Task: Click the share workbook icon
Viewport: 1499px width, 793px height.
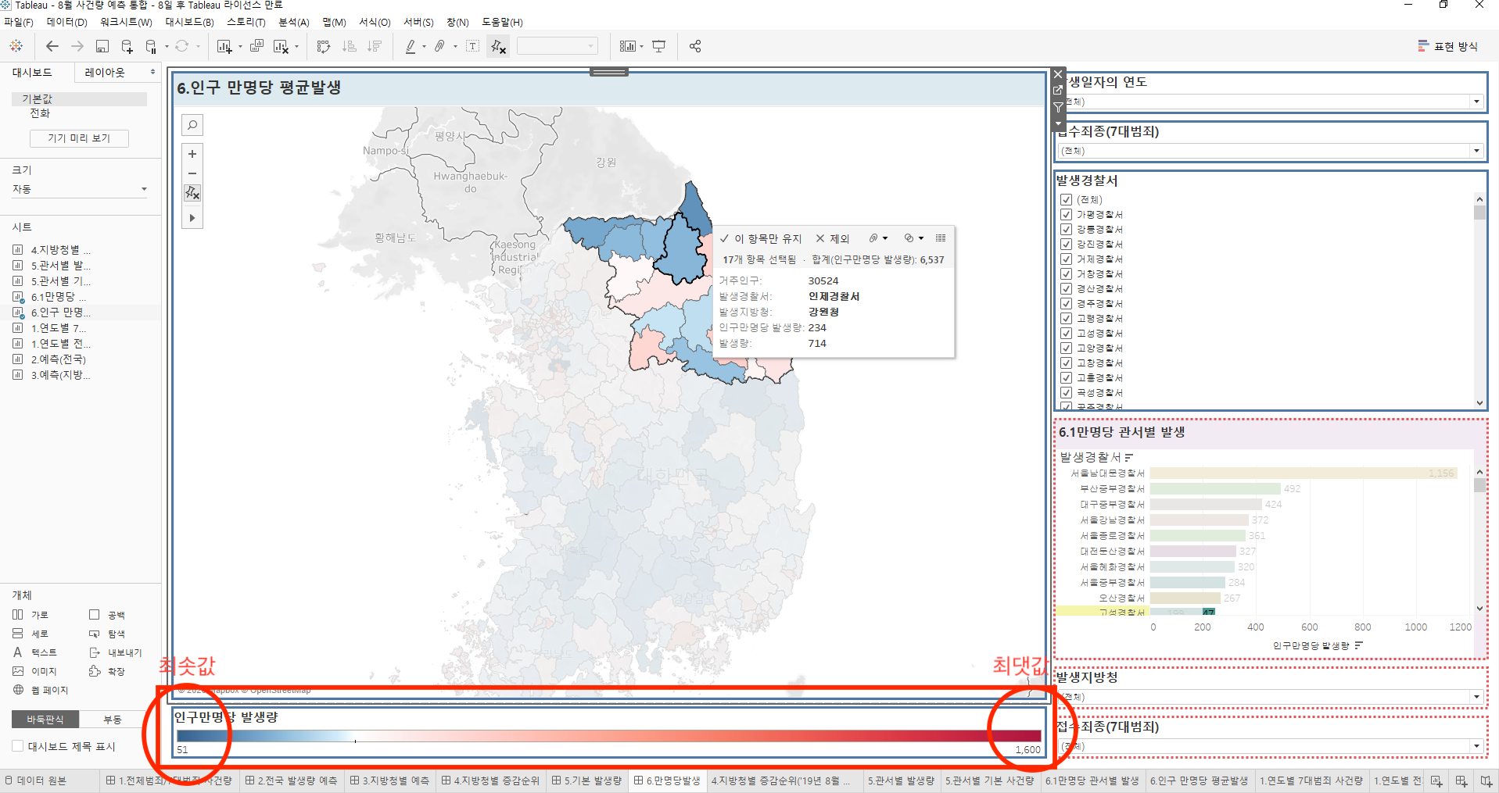Action: pos(695,46)
